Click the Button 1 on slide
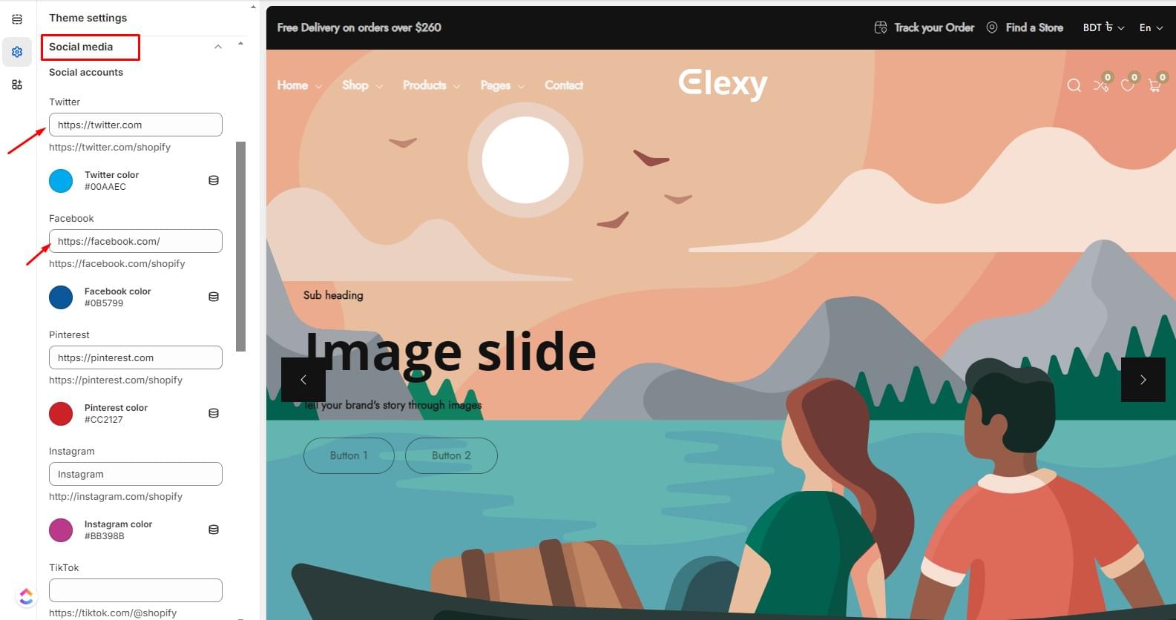This screenshot has width=1176, height=620. [x=349, y=455]
